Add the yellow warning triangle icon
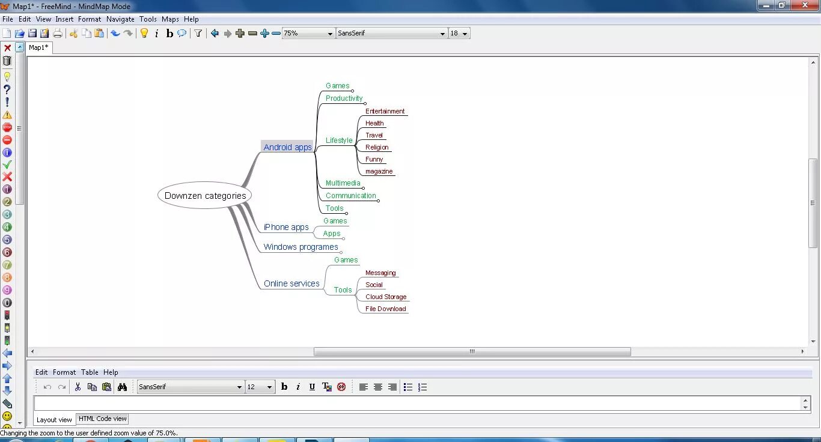Screen dimensions: 821x442 (7, 115)
